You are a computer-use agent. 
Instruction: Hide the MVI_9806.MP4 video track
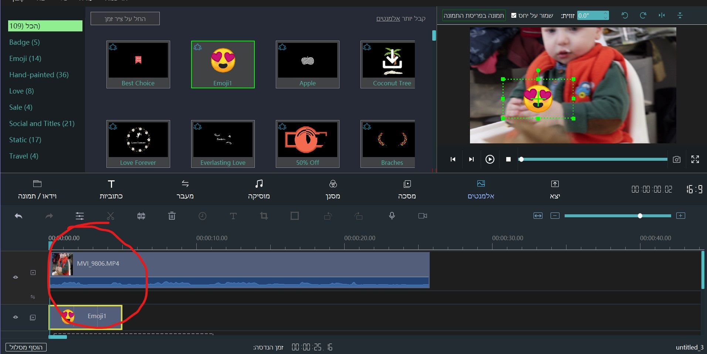tap(16, 277)
